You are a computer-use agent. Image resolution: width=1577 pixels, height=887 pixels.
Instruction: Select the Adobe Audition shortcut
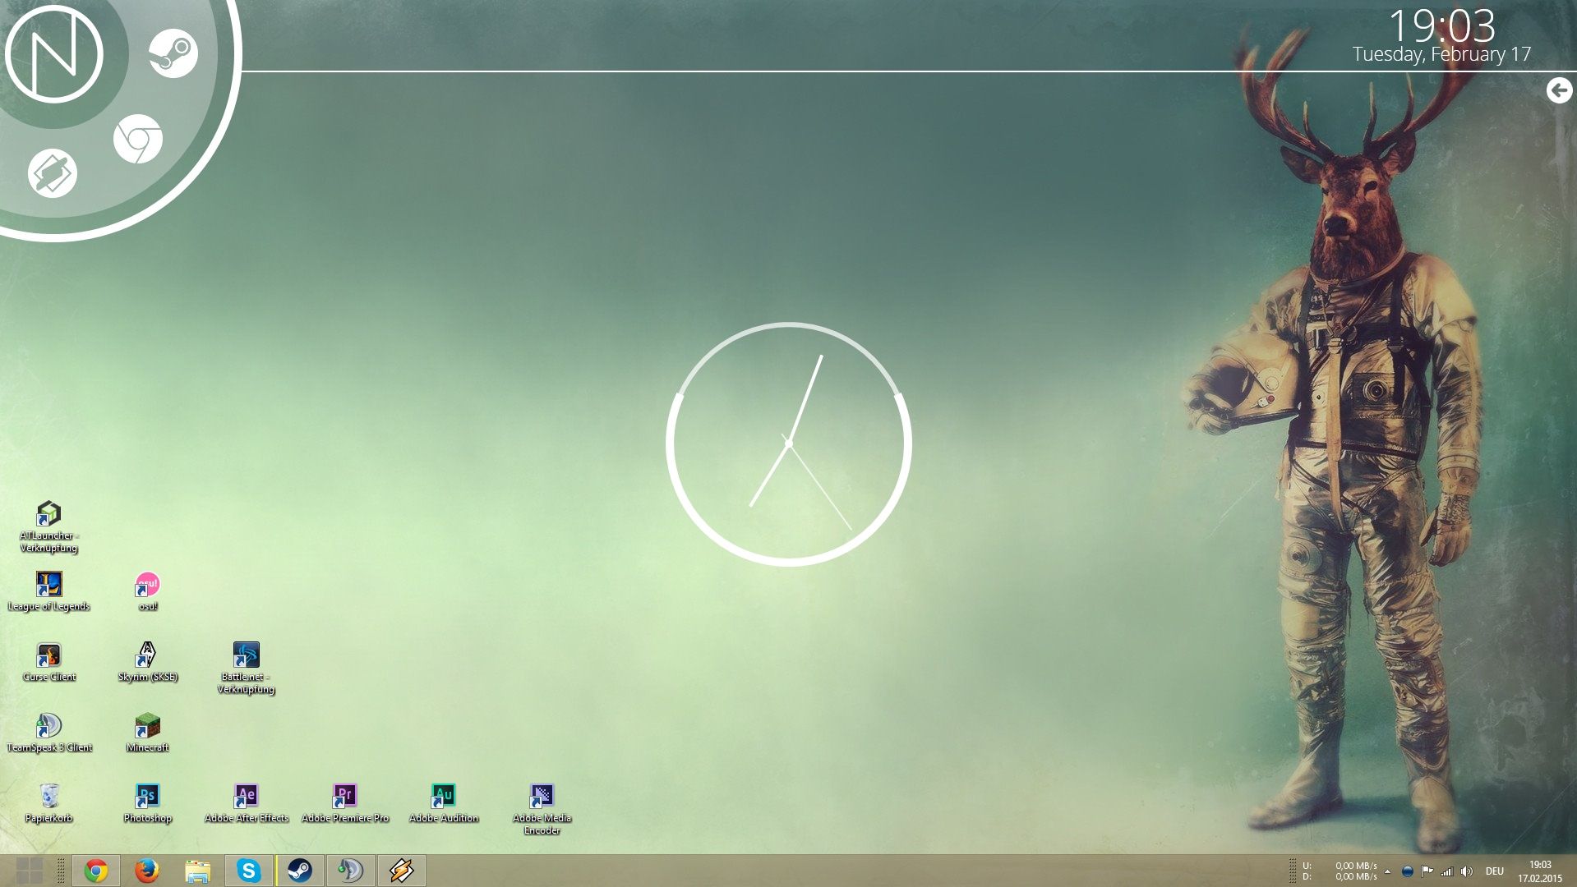[x=443, y=797]
